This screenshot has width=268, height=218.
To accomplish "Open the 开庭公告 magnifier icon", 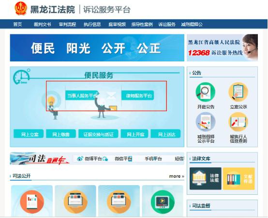I will click(205, 92).
